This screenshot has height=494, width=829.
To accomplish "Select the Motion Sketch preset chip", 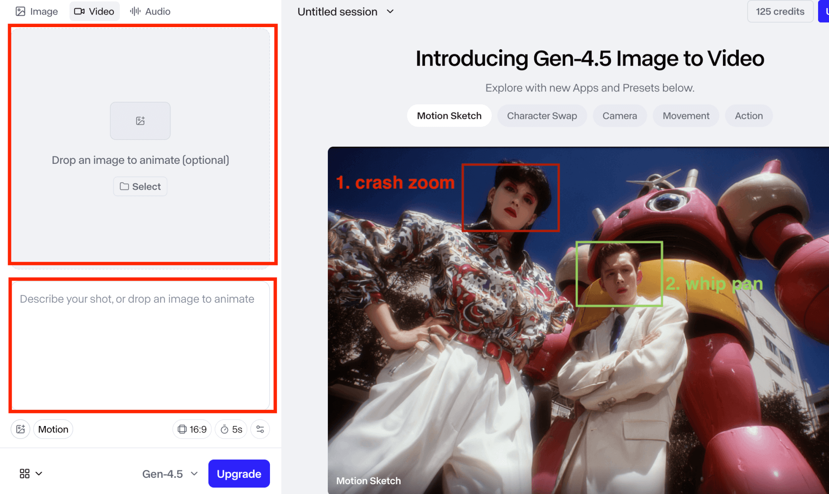I will click(449, 116).
